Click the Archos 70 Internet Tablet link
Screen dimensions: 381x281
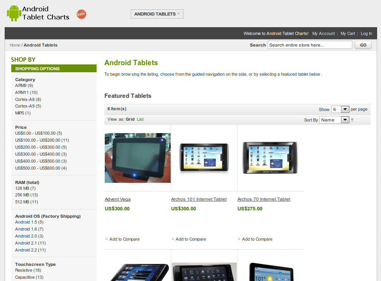click(264, 199)
